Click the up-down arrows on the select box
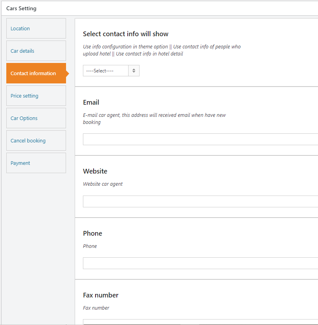Viewport: 318px width, 325px height. click(x=134, y=71)
